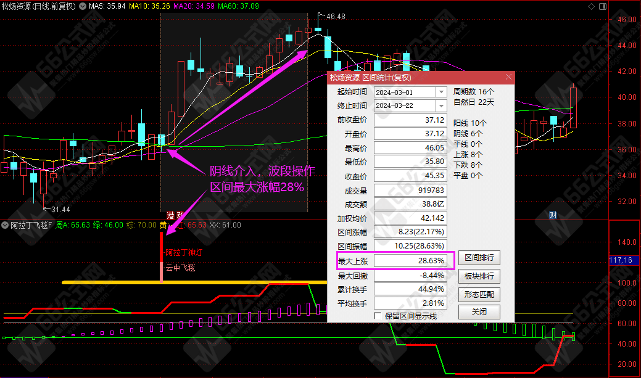Toggle the side panel layout icon

[x=602, y=6]
